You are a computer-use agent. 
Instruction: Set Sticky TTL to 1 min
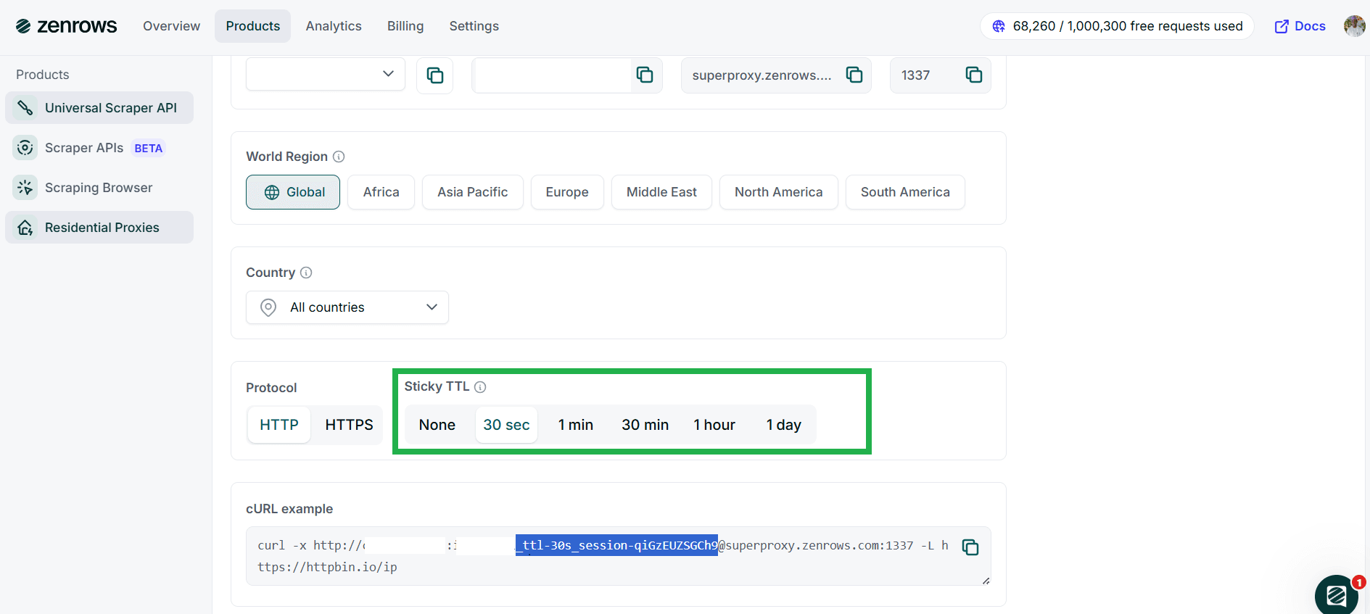[576, 425]
